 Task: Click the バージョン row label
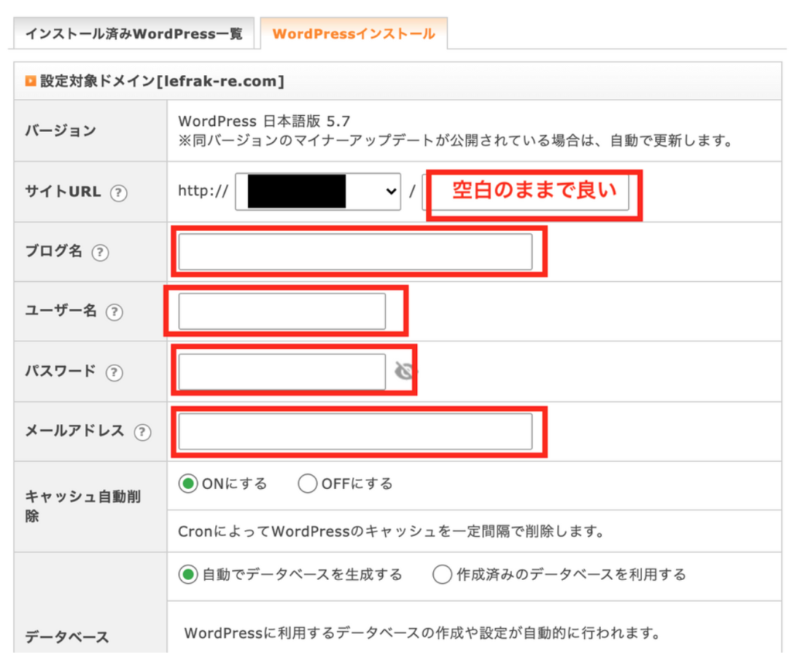coord(60,131)
